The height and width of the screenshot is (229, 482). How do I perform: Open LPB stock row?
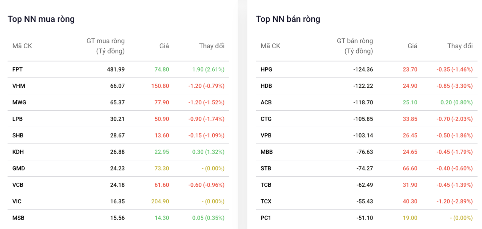[x=18, y=119]
